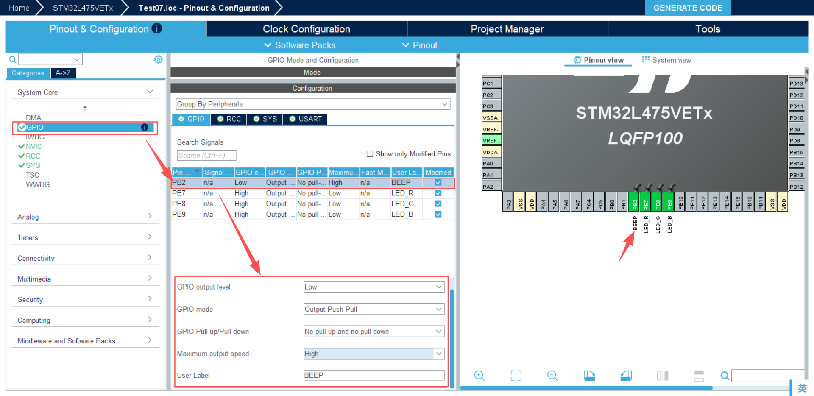814x396 pixels.
Task: Open the settings gear in categories panel
Action: (158, 59)
